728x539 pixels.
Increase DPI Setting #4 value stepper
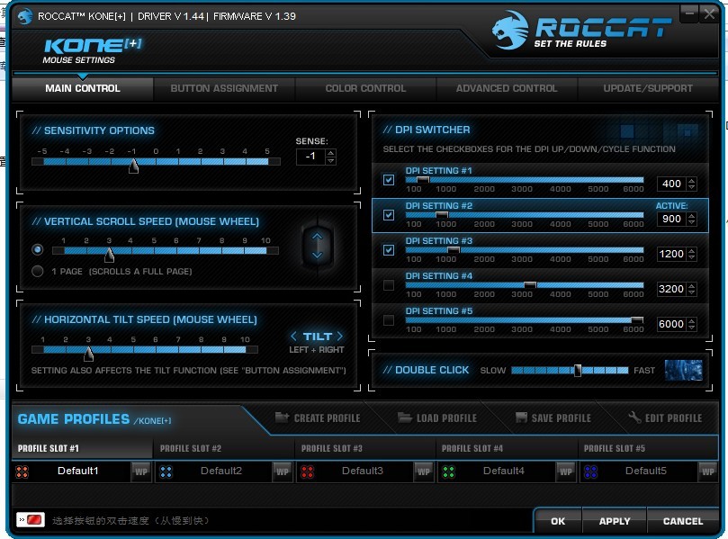[692, 286]
